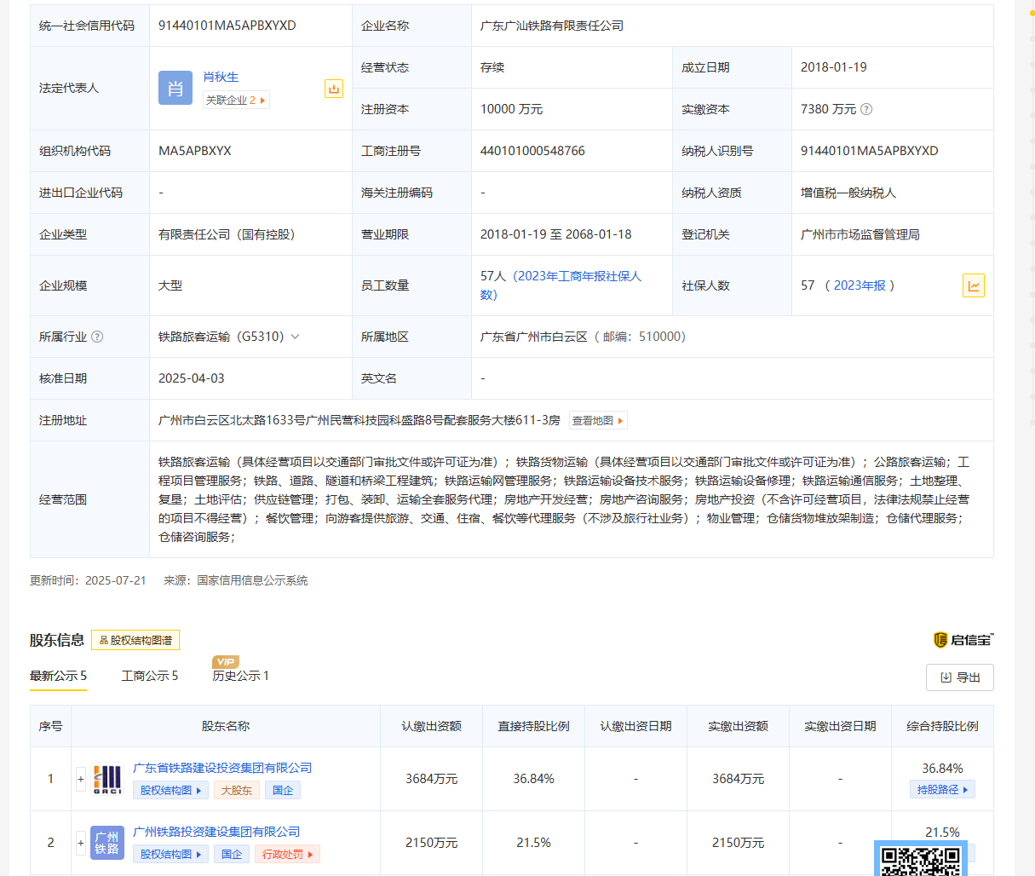Open the 股权结构图谱 button
Image resolution: width=1035 pixels, height=876 pixels.
click(x=135, y=640)
